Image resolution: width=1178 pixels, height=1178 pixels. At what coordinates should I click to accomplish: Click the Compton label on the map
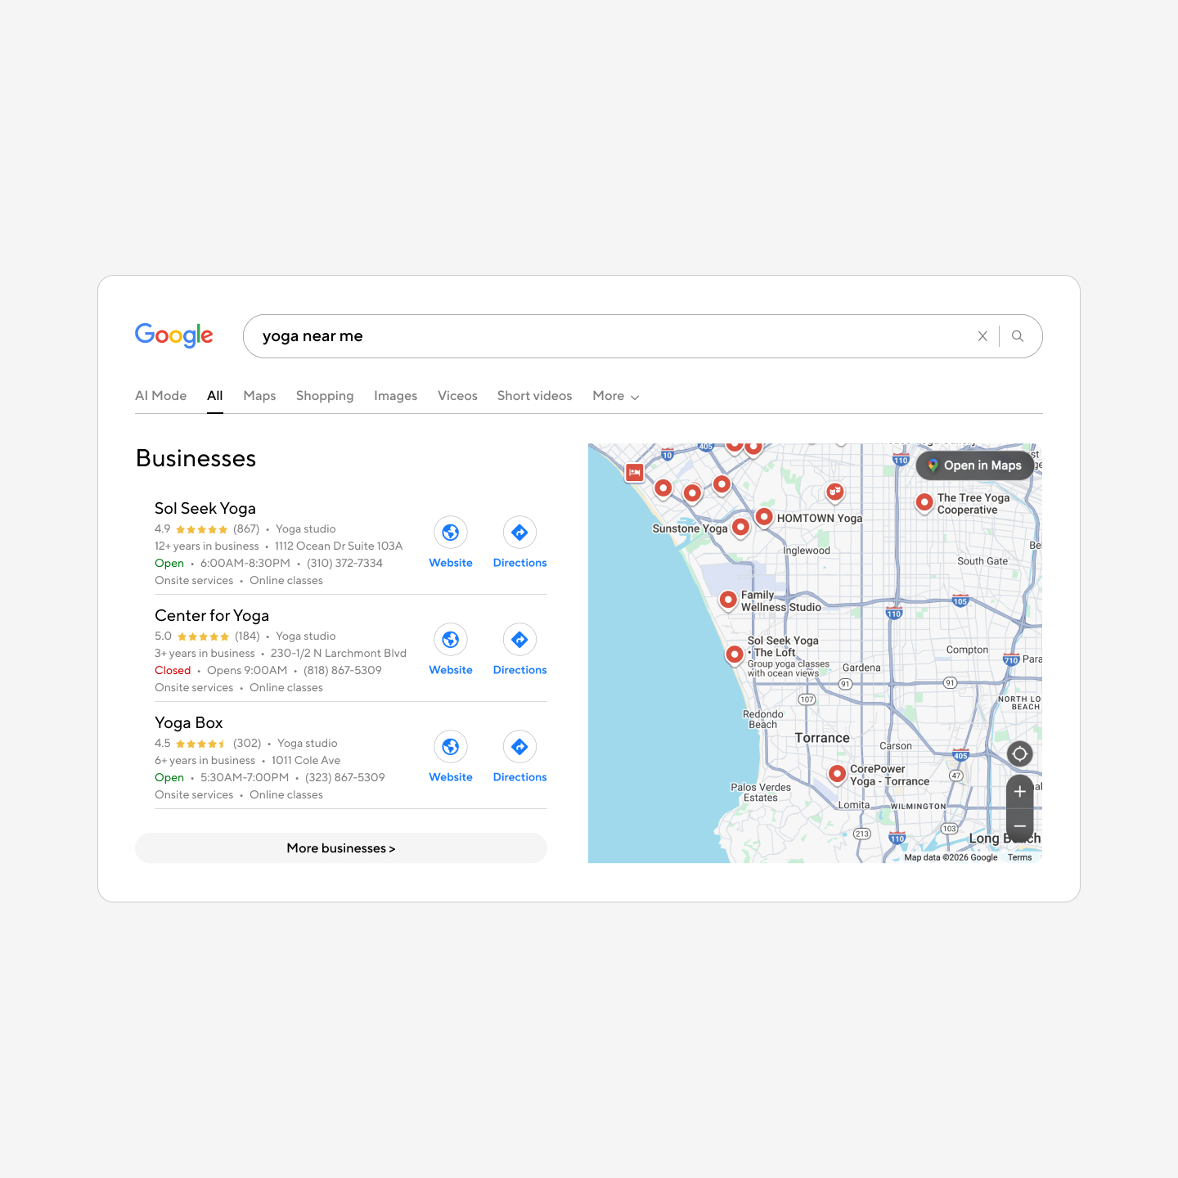click(x=967, y=650)
